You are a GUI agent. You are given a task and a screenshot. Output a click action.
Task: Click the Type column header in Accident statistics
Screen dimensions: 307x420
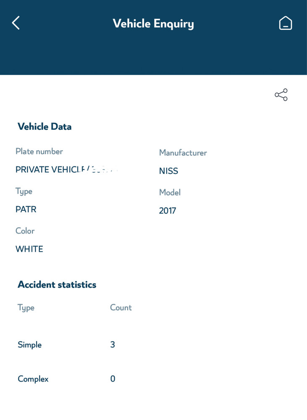pos(26,308)
